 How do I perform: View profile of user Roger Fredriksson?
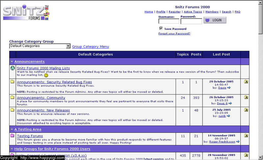pyautogui.click(x=222, y=142)
